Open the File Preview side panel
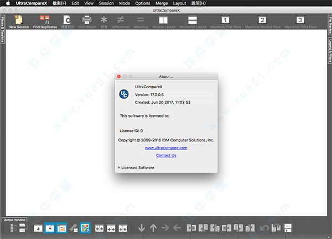The image size is (332, 239). point(330,25)
